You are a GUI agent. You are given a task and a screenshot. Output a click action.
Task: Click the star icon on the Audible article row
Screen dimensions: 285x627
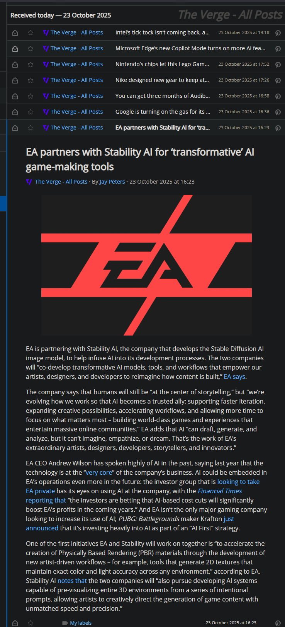[x=31, y=96]
